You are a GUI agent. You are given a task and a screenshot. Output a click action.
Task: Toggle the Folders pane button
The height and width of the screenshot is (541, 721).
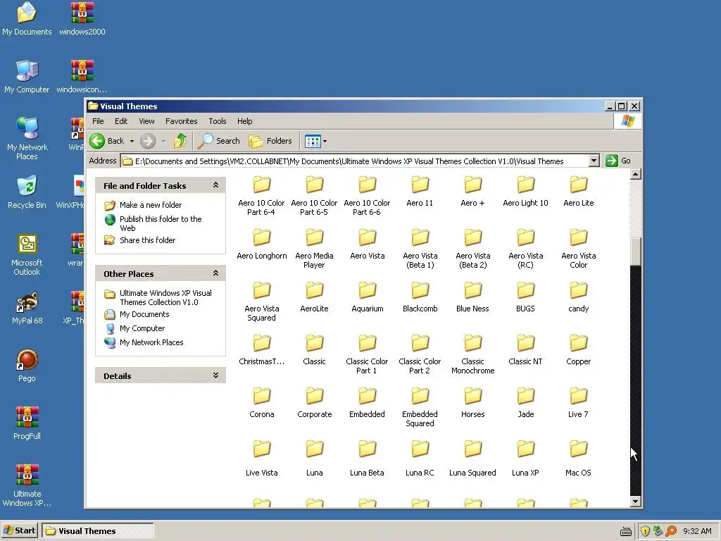270,141
